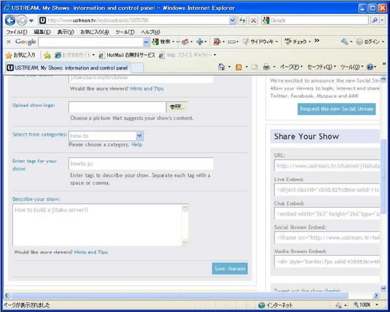The width and height of the screenshot is (390, 312).
Task: Click the read mail icon in command bar
Action: tap(254, 67)
